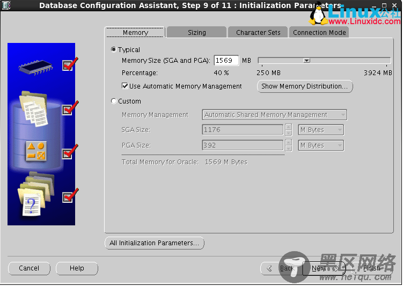Image resolution: width=403 pixels, height=286 pixels.
Task: Click the window menu icon in title bar
Action: (6, 5)
